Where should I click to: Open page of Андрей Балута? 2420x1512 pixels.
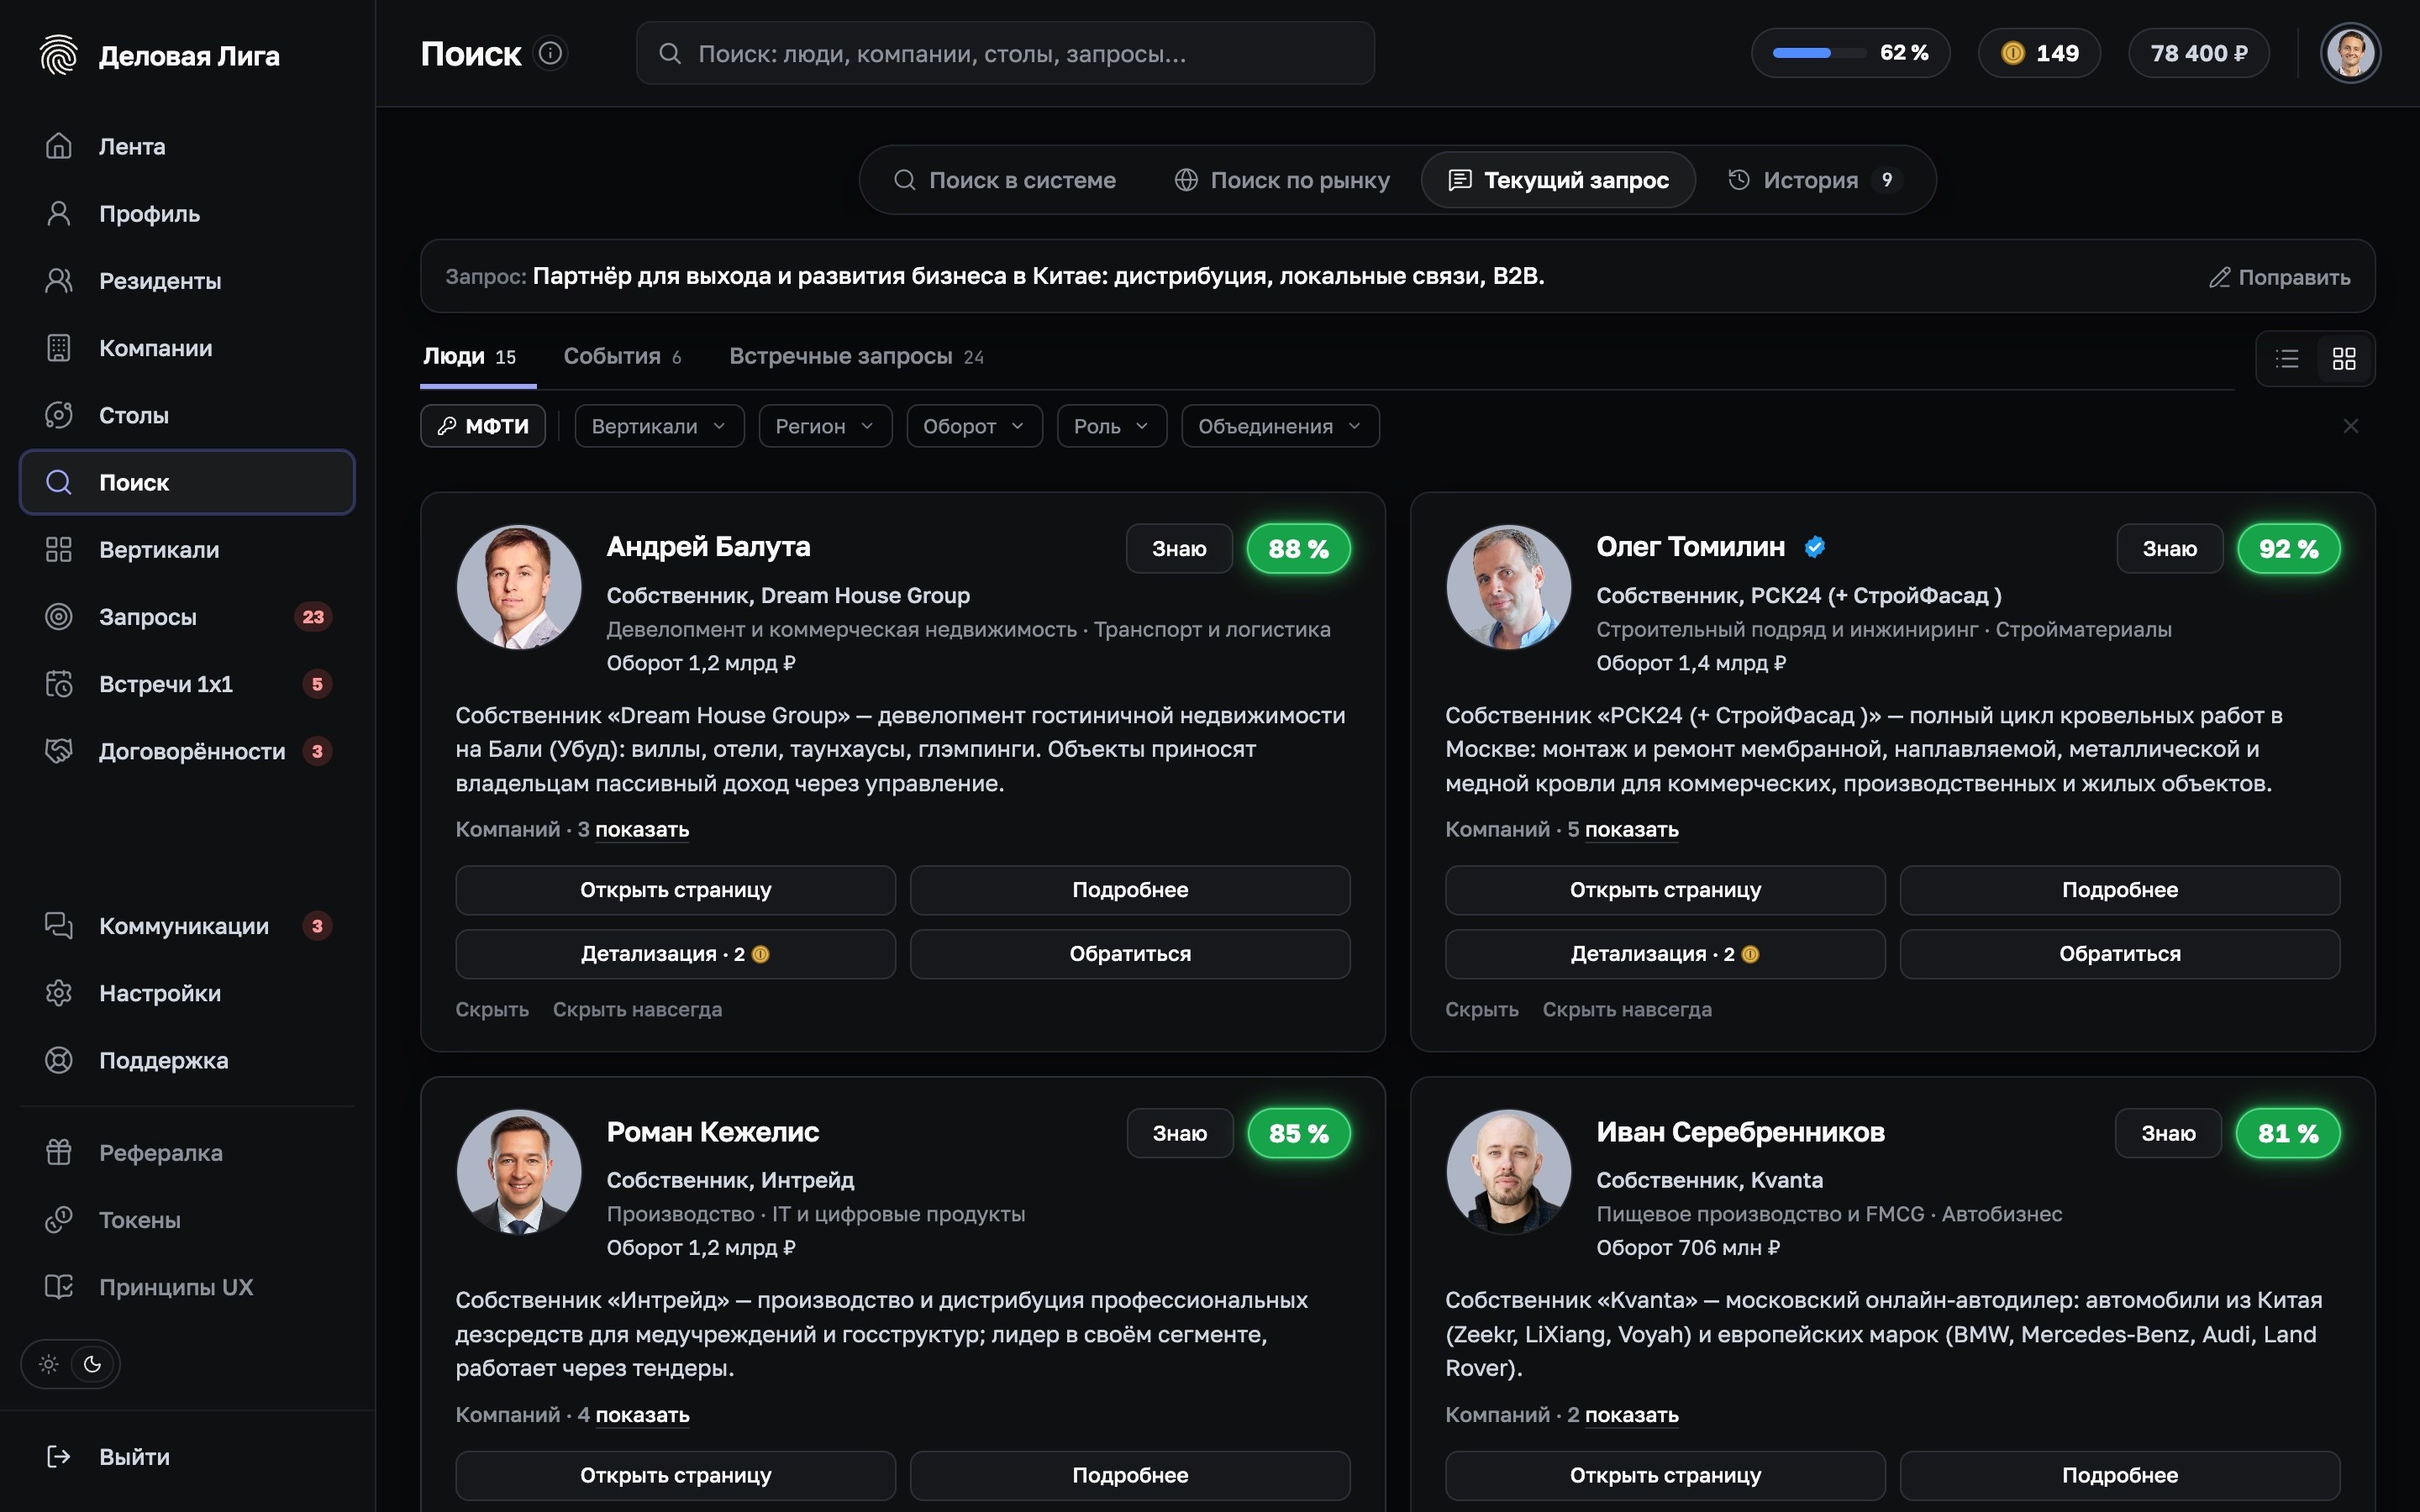675,890
